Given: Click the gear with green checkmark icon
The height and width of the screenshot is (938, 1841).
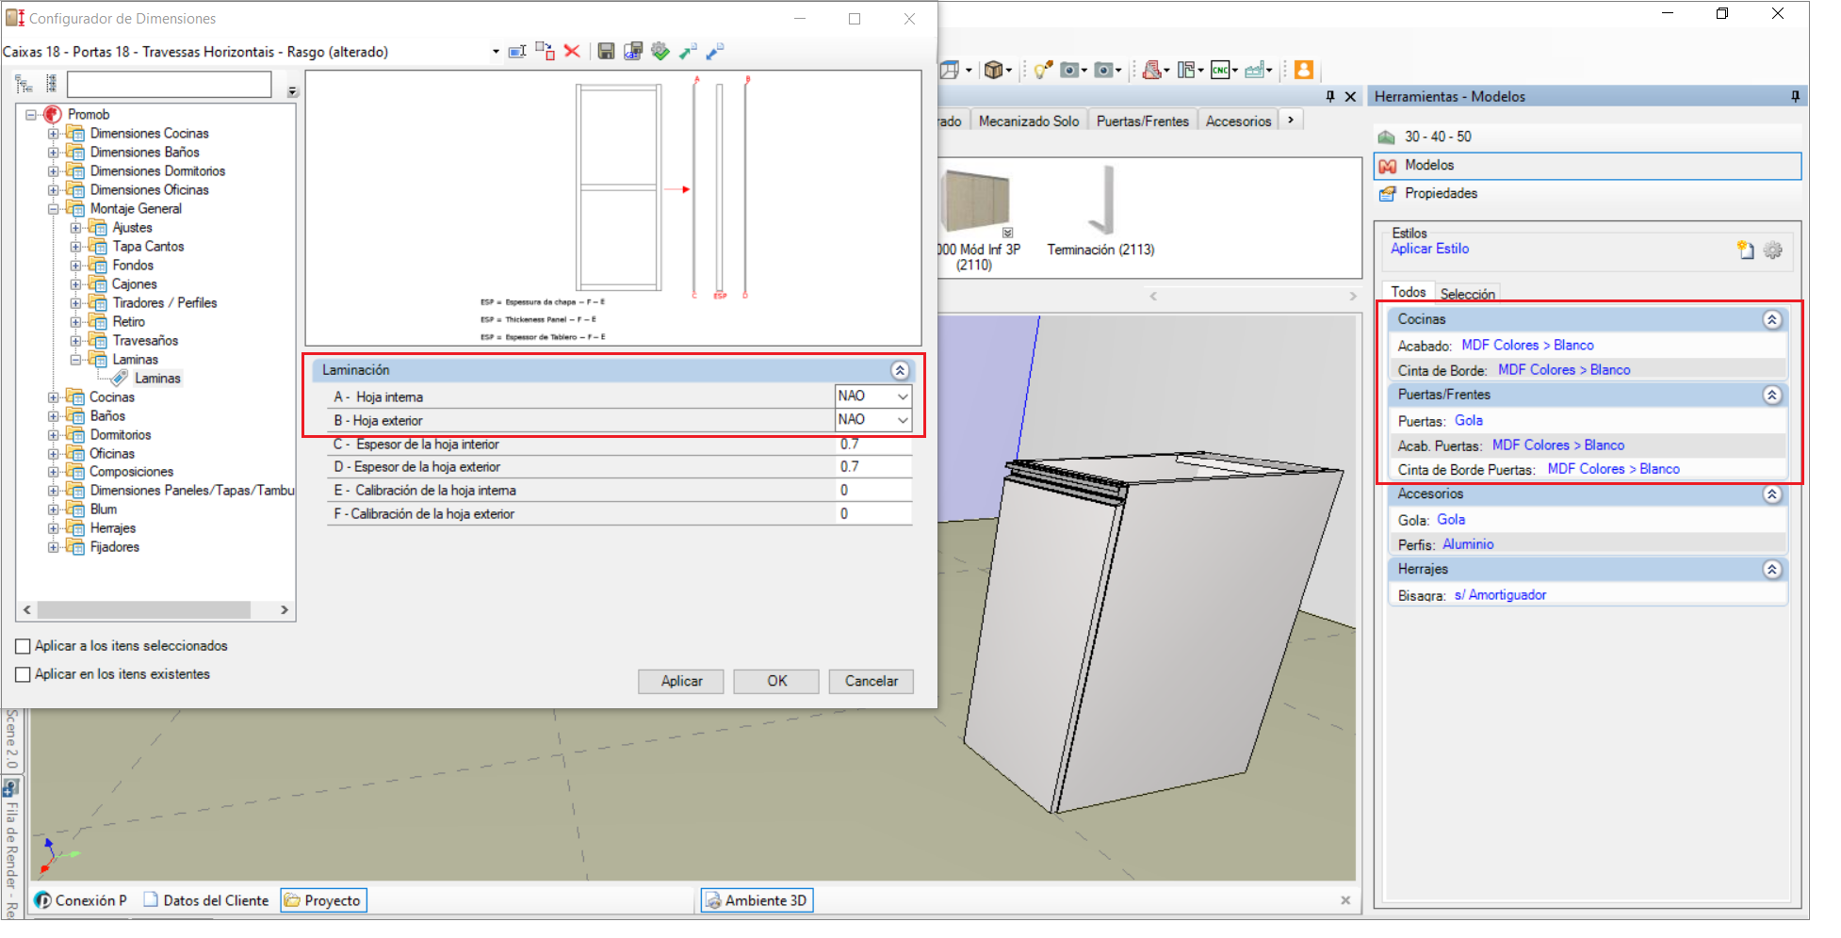Looking at the screenshot, I should coord(660,51).
